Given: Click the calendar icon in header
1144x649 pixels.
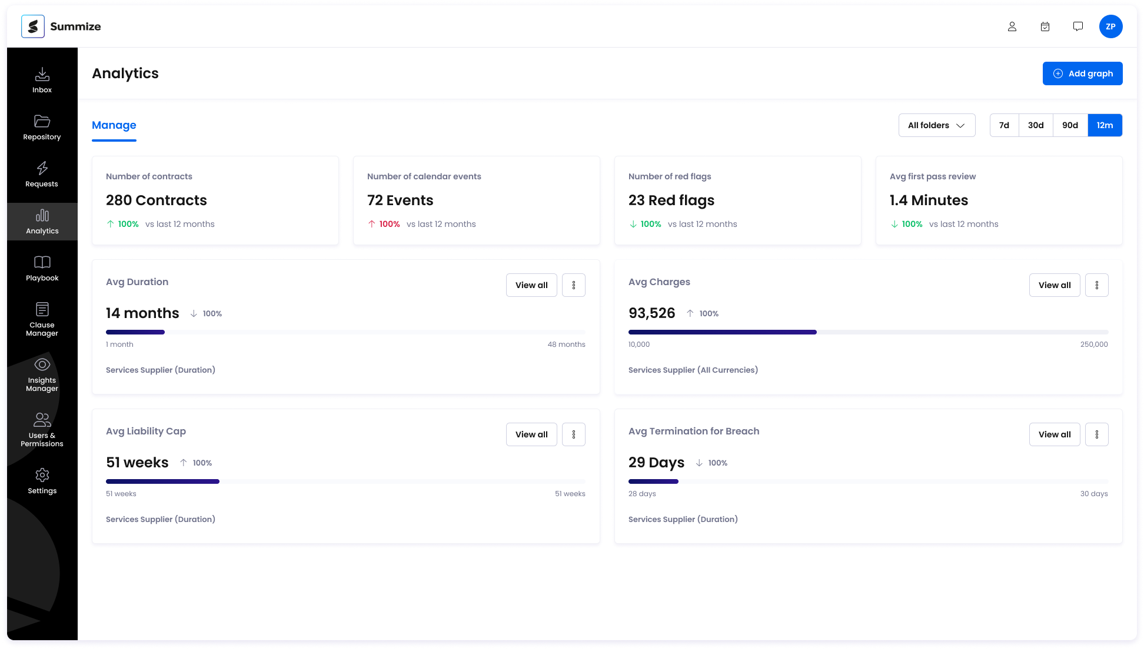Looking at the screenshot, I should click(1045, 26).
